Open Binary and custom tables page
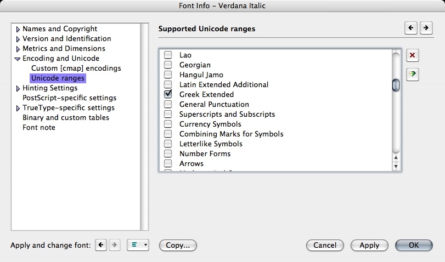Screen dimensions: 445x262 [x=65, y=117]
